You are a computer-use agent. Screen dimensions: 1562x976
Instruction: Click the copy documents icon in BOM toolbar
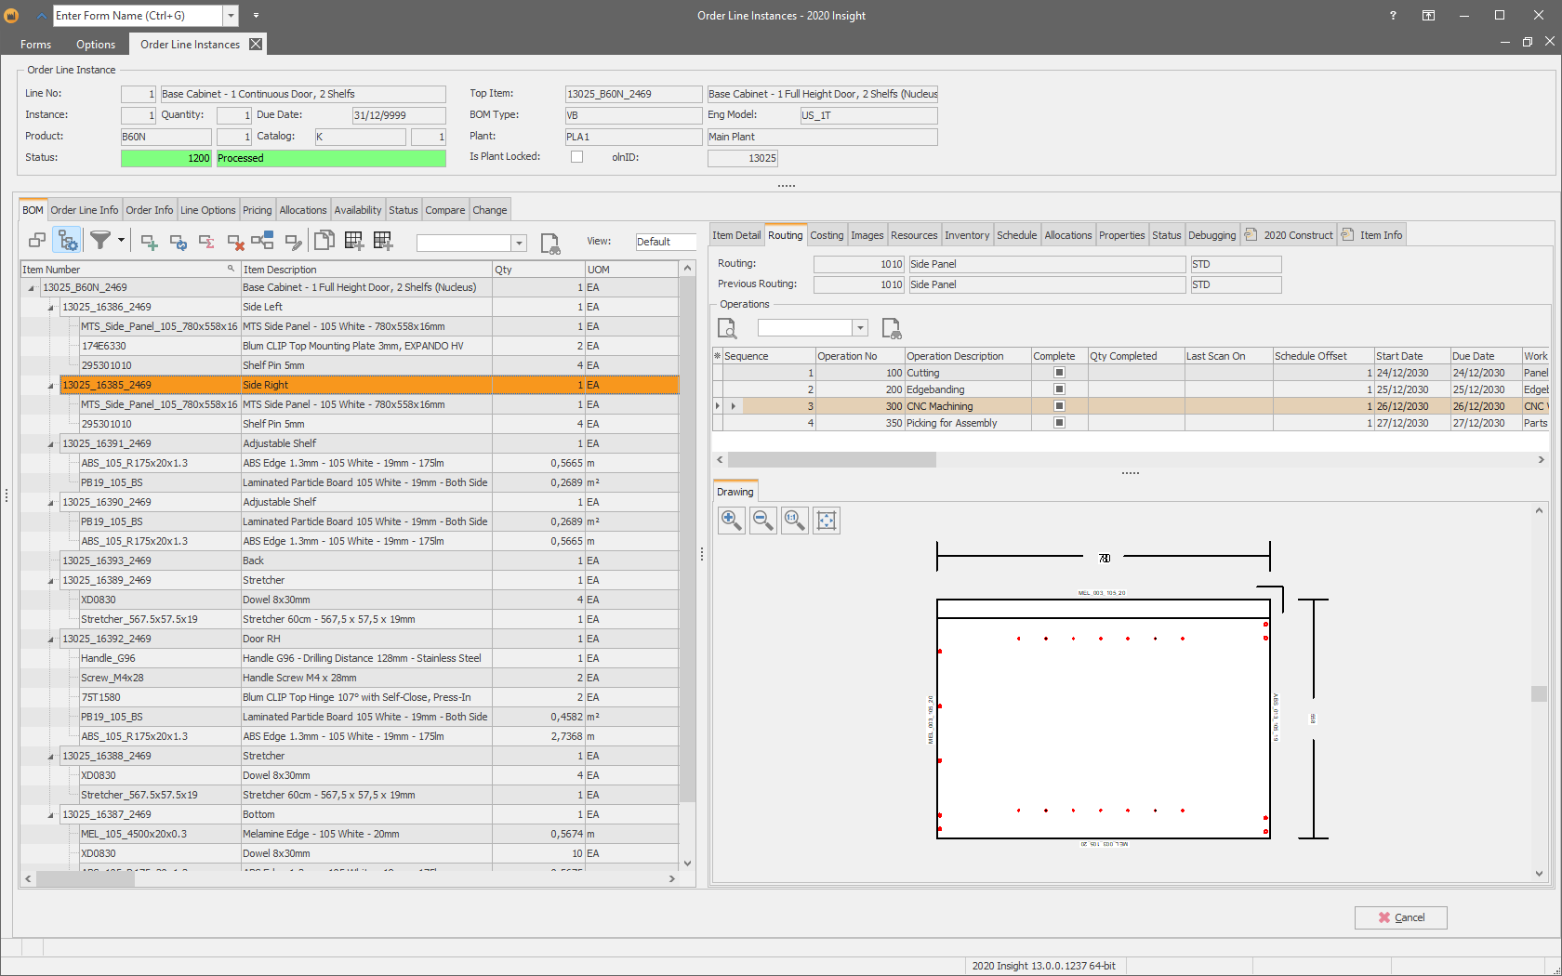(324, 241)
